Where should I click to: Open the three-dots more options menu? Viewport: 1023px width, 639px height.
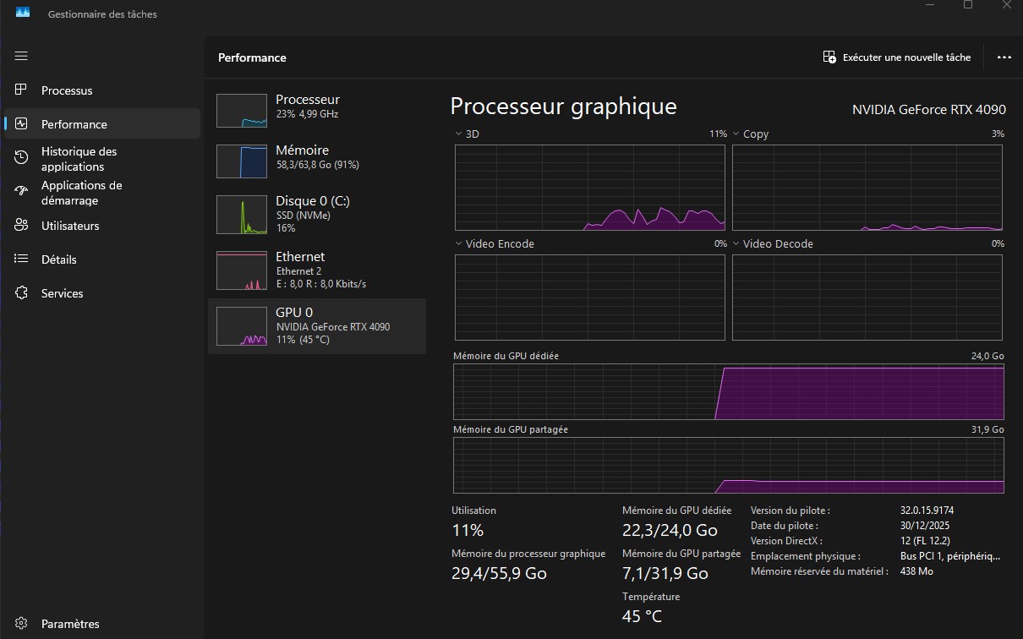click(1004, 57)
